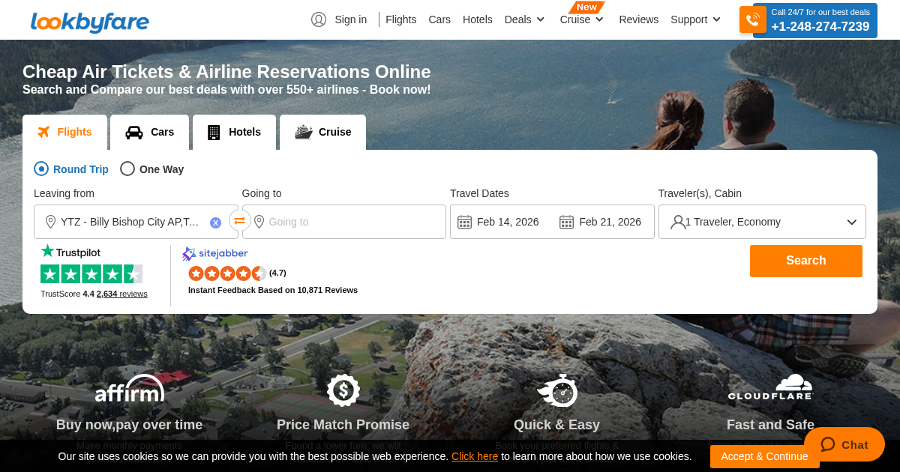Open the Traveler and Cabin dropdown
The image size is (900, 472).
pyautogui.click(x=762, y=222)
